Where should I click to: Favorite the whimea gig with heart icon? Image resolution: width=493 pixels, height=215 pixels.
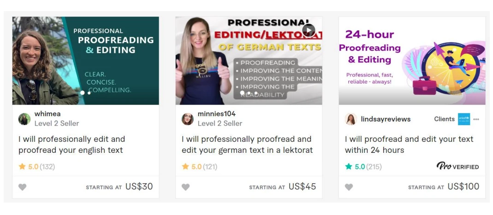pos(22,187)
